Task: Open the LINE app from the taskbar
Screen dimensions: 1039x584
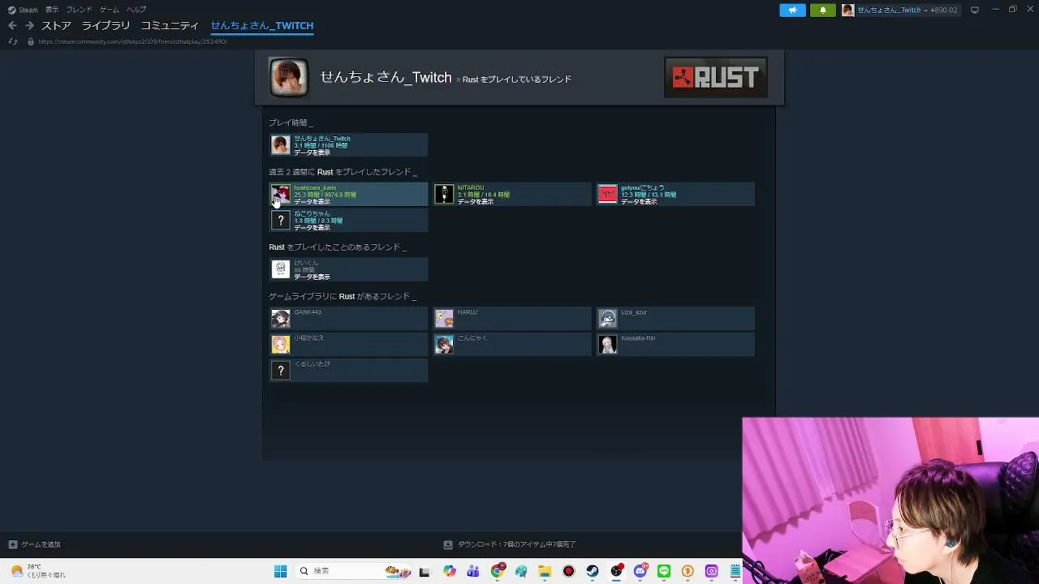Action: 664,571
